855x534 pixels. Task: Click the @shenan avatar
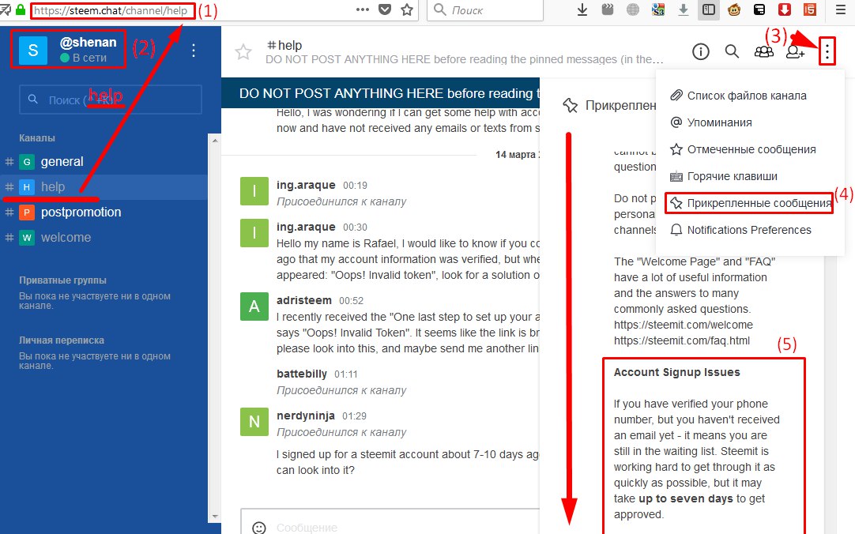click(33, 50)
